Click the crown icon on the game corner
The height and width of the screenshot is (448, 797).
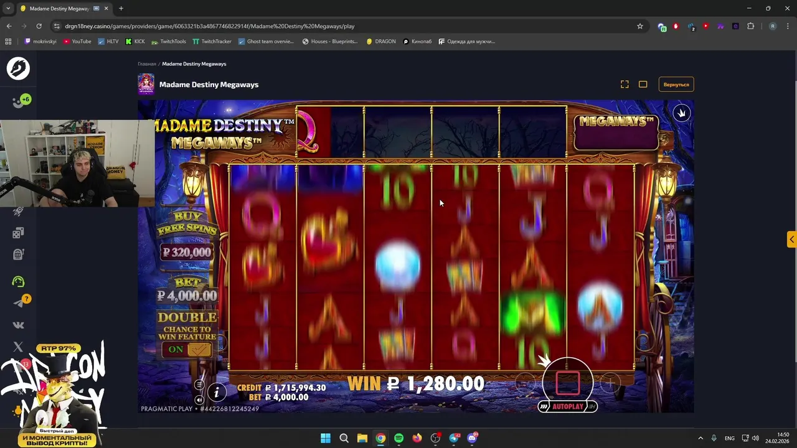pyautogui.click(x=682, y=113)
